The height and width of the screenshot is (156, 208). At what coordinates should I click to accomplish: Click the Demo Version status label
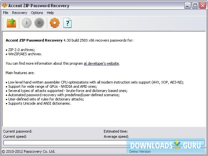tap(140, 151)
